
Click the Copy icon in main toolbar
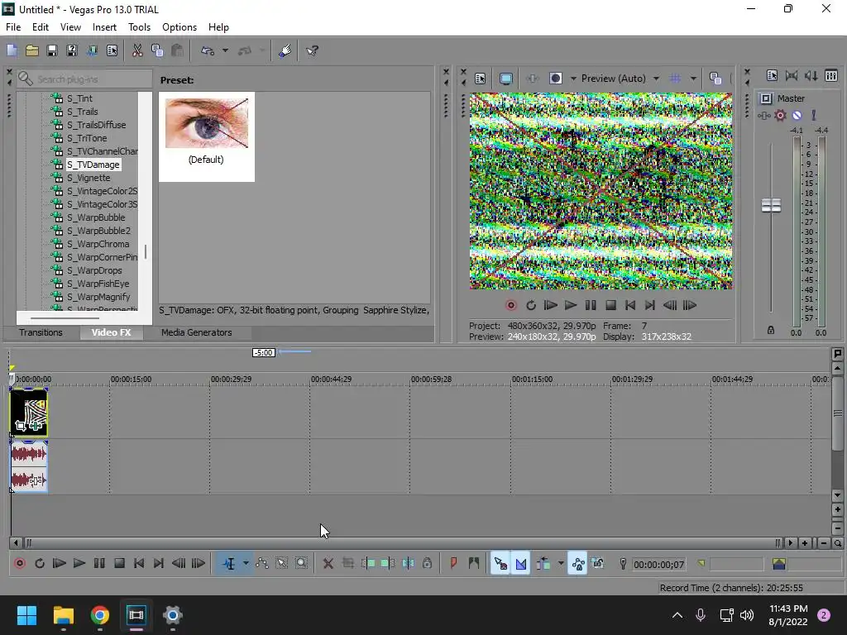coord(157,50)
